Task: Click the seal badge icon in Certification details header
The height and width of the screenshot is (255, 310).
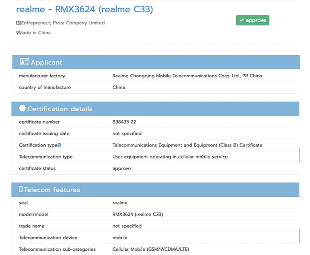Action: [x=22, y=108]
